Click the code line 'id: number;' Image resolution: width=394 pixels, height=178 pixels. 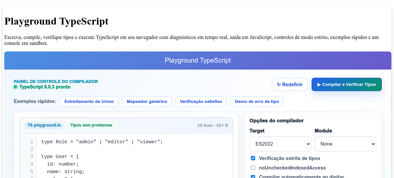tap(63, 164)
